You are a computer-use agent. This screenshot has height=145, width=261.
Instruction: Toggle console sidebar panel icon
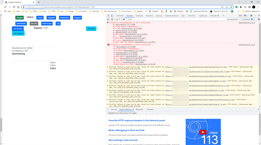coord(108,19)
